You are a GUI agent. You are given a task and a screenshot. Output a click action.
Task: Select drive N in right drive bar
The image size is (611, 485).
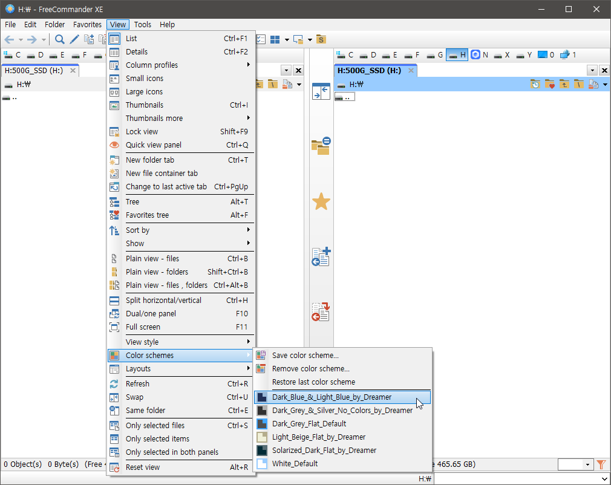(480, 55)
